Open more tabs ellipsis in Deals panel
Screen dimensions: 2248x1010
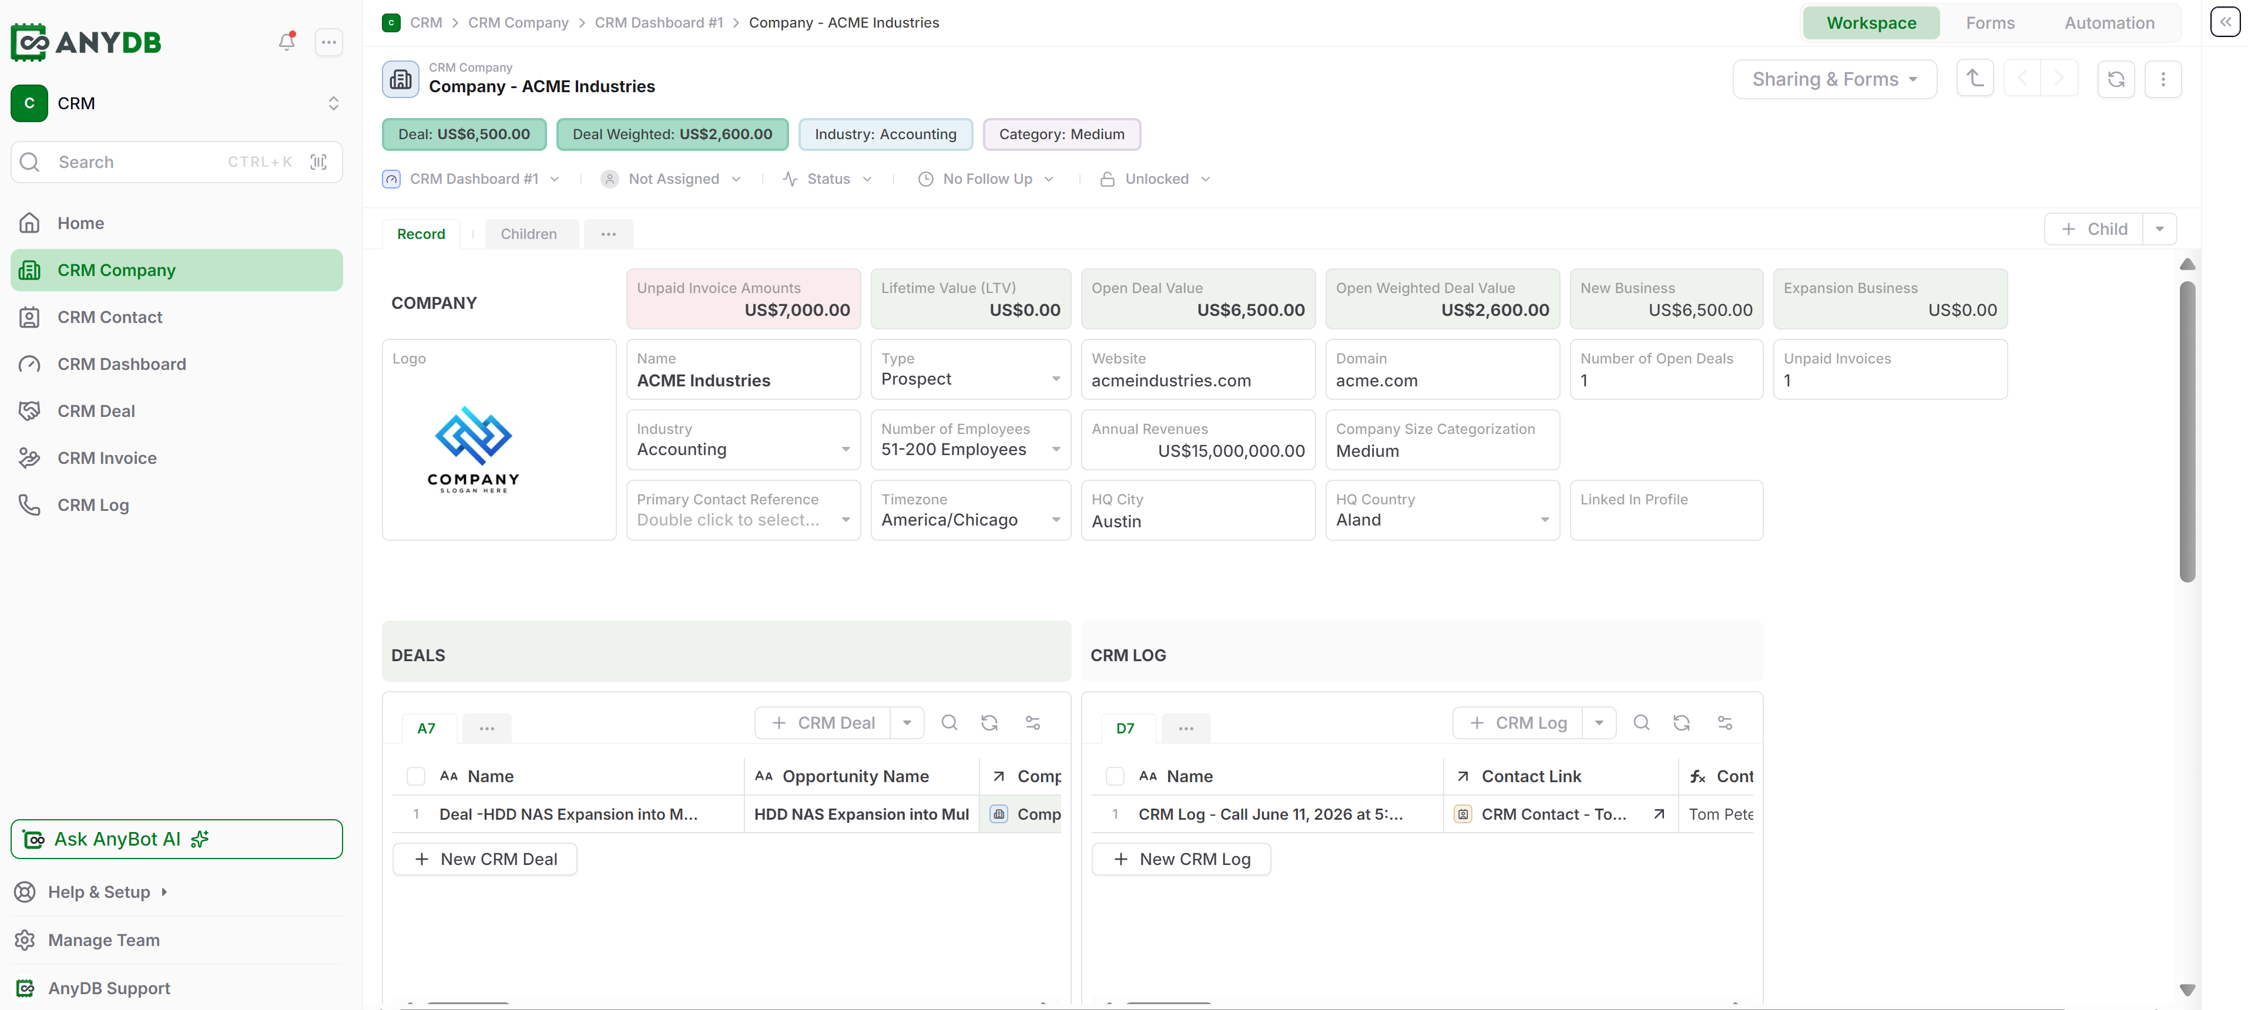487,728
